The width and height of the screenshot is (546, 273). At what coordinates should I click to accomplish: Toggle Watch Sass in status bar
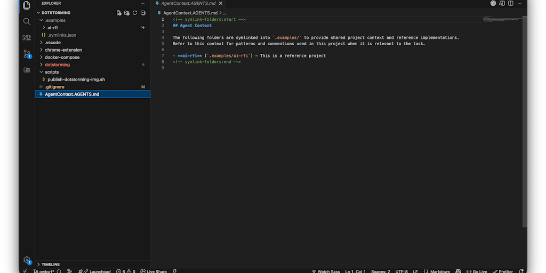(325, 271)
